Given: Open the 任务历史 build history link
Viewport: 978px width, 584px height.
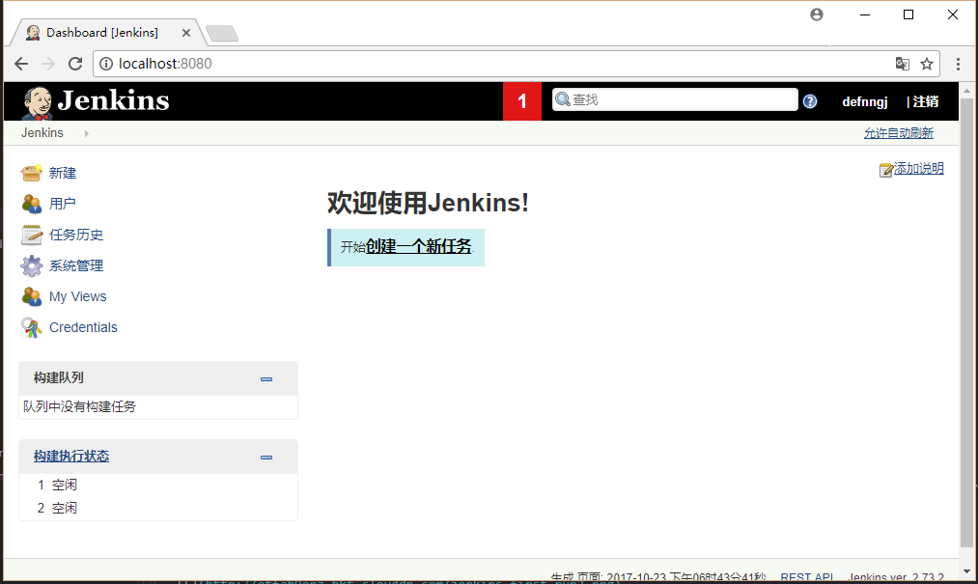Looking at the screenshot, I should 76,235.
